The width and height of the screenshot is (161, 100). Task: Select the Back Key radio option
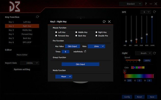[76, 36]
